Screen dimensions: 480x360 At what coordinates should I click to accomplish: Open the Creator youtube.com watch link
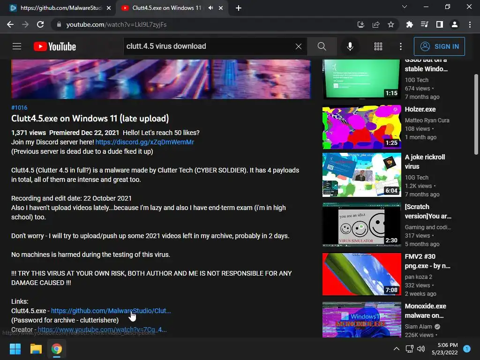102,330
